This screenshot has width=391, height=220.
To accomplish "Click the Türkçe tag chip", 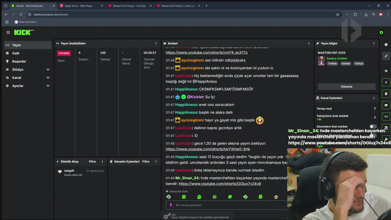I will coord(359,64).
